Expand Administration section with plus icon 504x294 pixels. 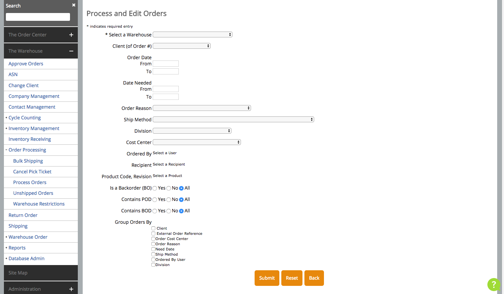point(71,289)
